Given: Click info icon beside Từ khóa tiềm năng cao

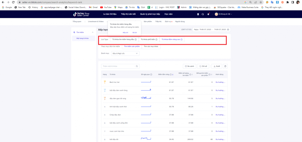Looking at the screenshot, I should [181, 39].
